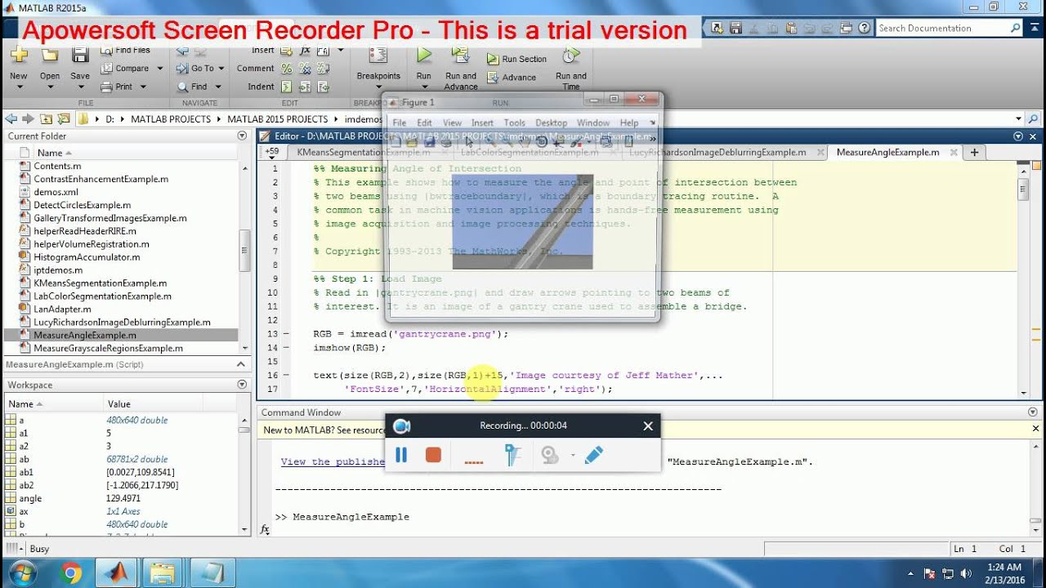The image size is (1046, 588).
Task: Open the Run dropdown arrow
Action: point(423,87)
